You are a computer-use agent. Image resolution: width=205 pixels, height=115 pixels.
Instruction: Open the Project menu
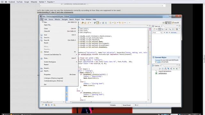78,19
